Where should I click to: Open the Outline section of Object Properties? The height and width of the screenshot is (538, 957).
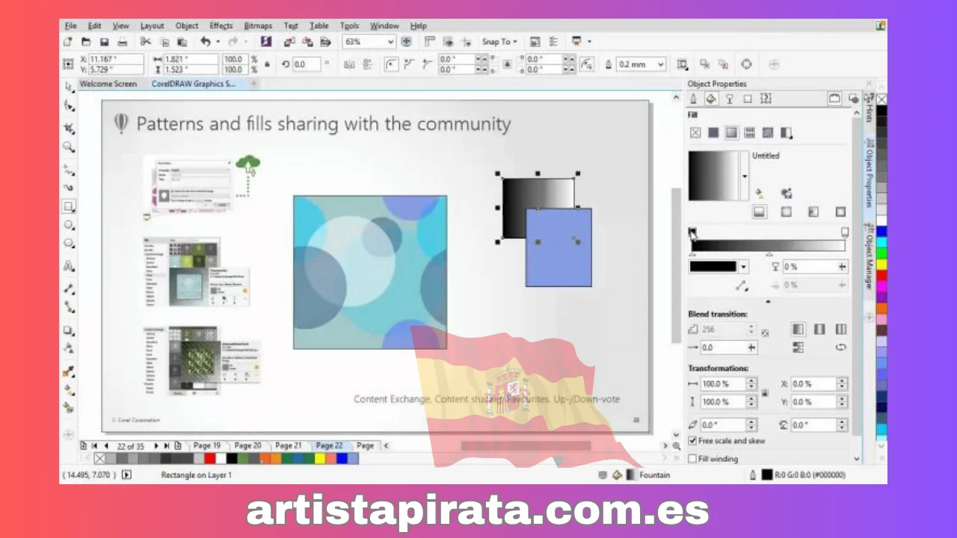pos(694,99)
